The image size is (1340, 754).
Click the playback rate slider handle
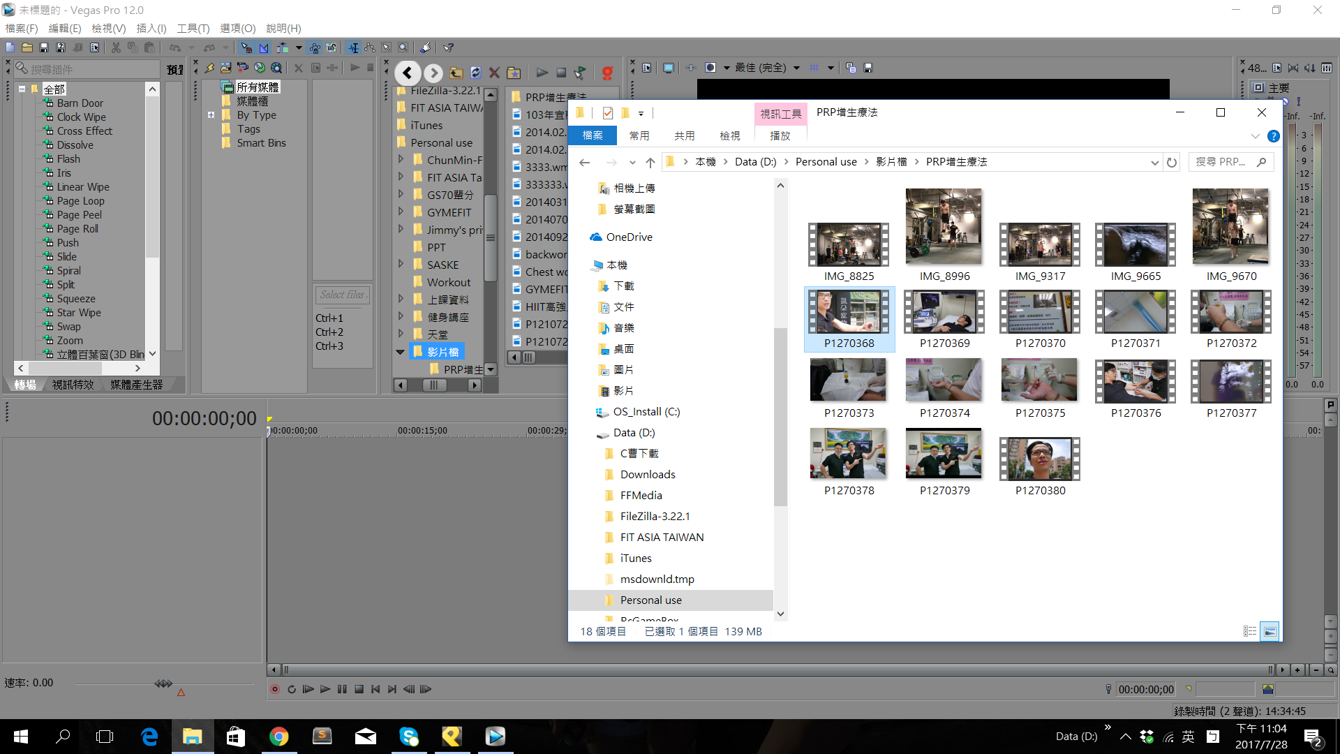tap(163, 683)
